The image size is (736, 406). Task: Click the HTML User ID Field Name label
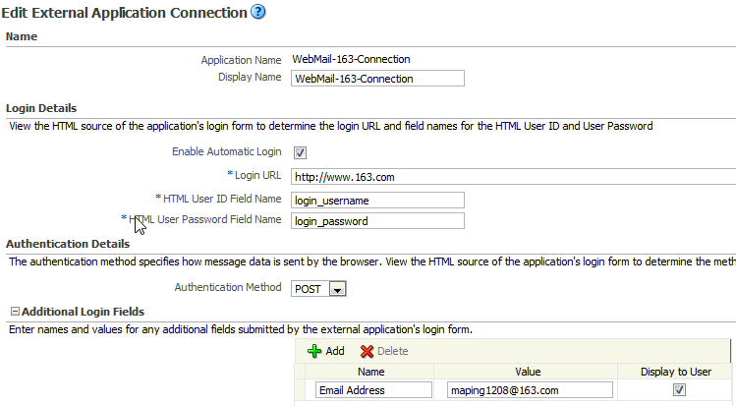tap(222, 199)
